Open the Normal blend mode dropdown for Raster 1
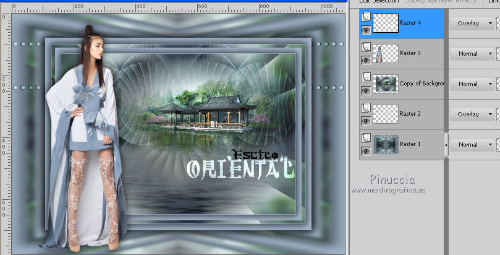The height and width of the screenshot is (255, 500). tap(472, 145)
